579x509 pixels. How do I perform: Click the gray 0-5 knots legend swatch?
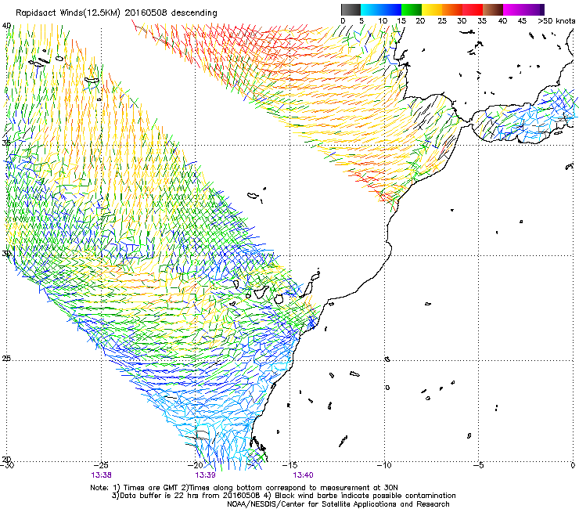coord(351,9)
